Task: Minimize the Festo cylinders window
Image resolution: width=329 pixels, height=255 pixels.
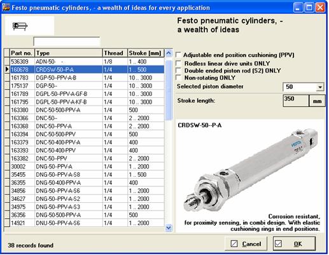Action: tap(298, 8)
